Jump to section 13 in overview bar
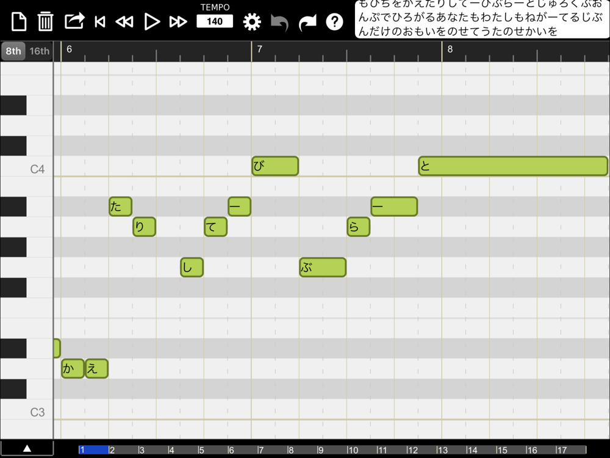Viewport: 610px width, 458px height. (451, 450)
